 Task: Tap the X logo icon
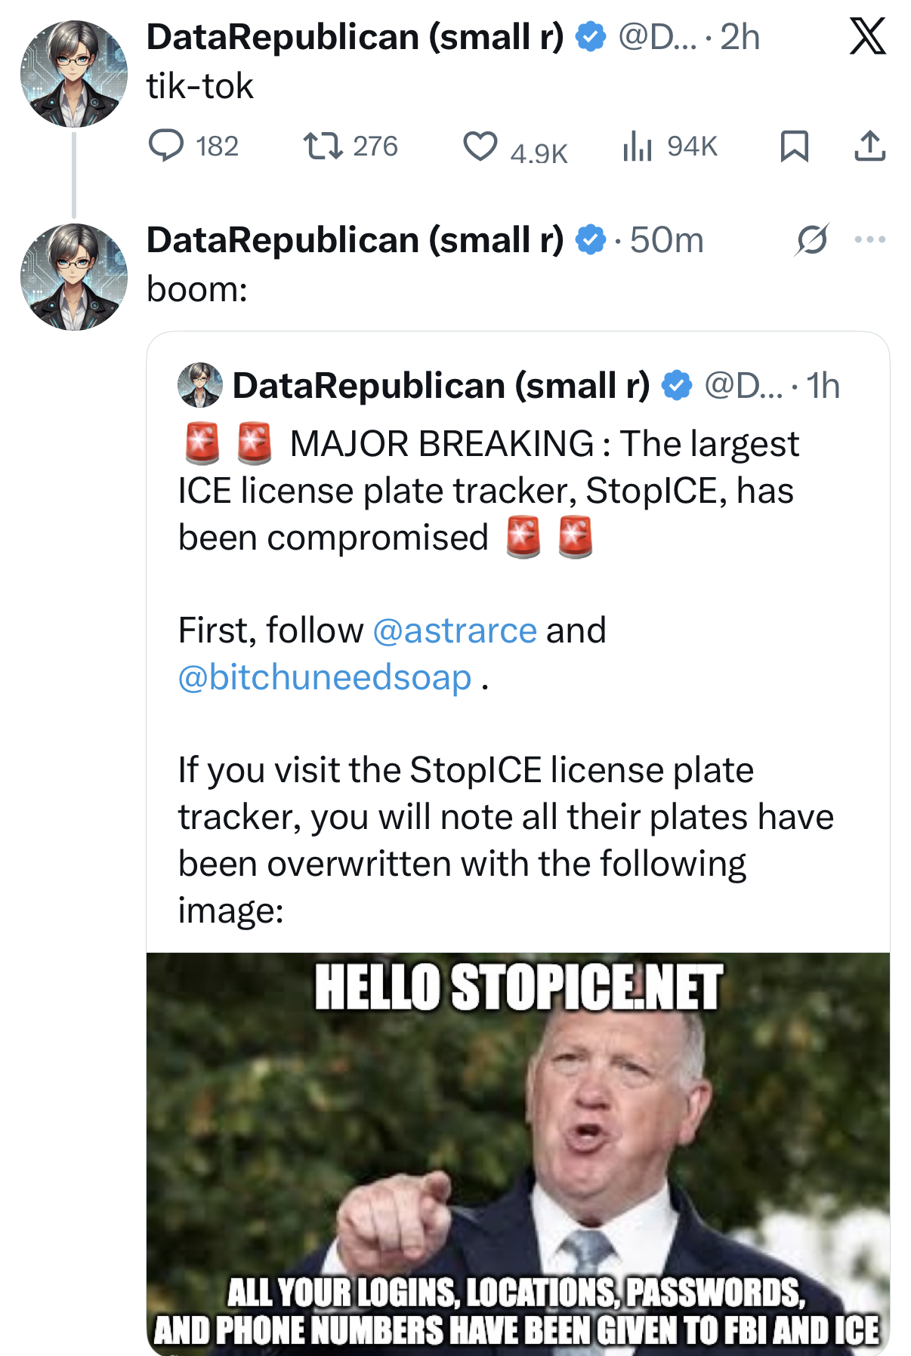point(867,36)
